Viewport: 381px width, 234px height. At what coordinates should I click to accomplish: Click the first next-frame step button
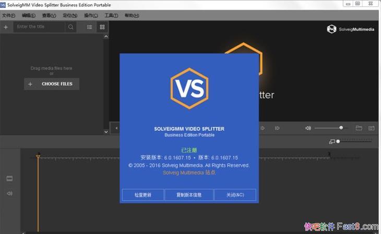point(263,128)
